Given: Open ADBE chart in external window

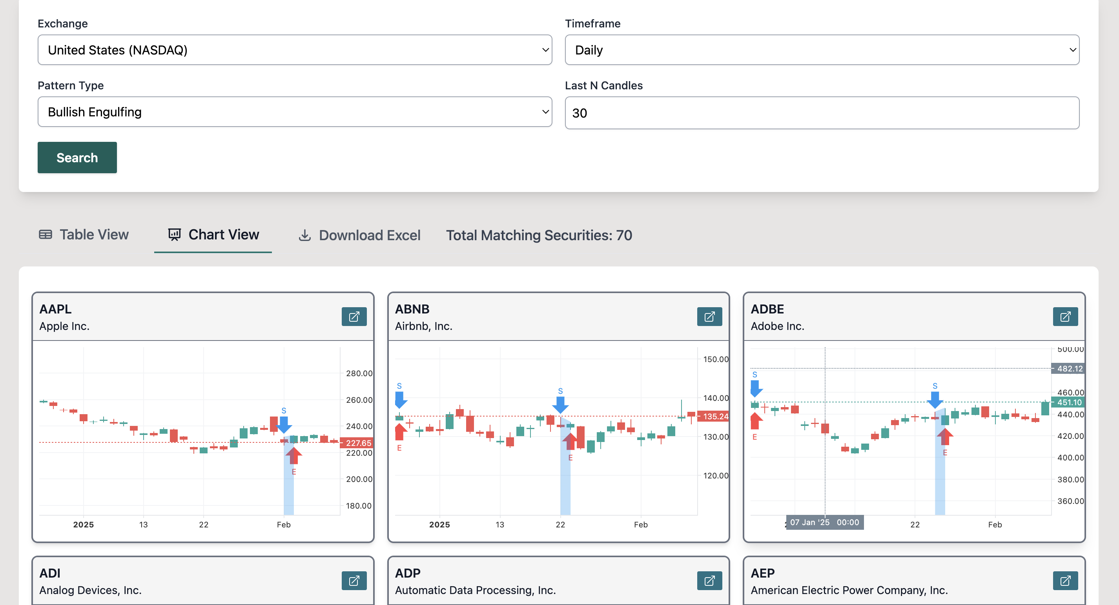Looking at the screenshot, I should [x=1065, y=317].
